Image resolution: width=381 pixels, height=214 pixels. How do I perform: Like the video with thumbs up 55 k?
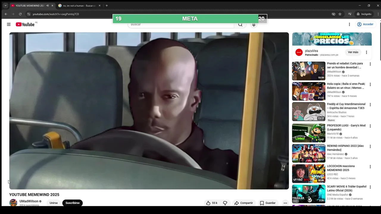coord(212,203)
